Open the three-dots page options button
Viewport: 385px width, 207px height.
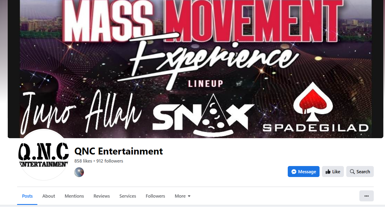tap(367, 196)
